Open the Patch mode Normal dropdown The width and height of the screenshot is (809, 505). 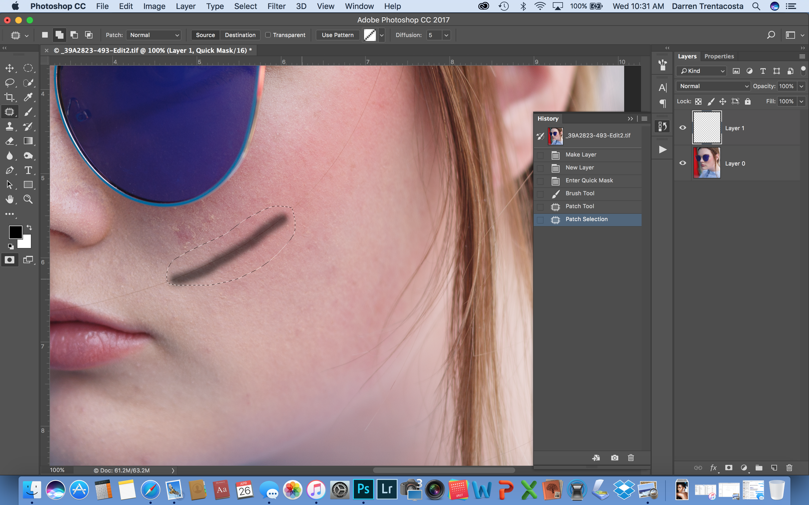click(x=154, y=35)
